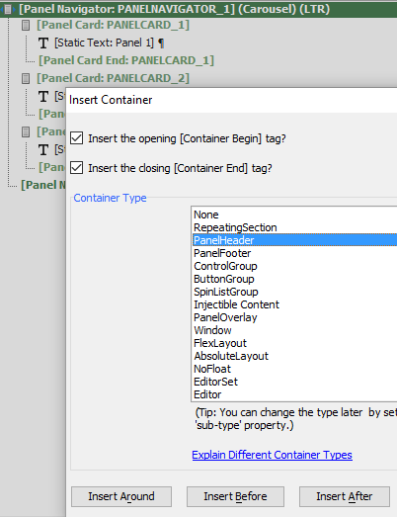
Task: Uncheck Insert the closing Container End tag
Action: tap(76, 168)
